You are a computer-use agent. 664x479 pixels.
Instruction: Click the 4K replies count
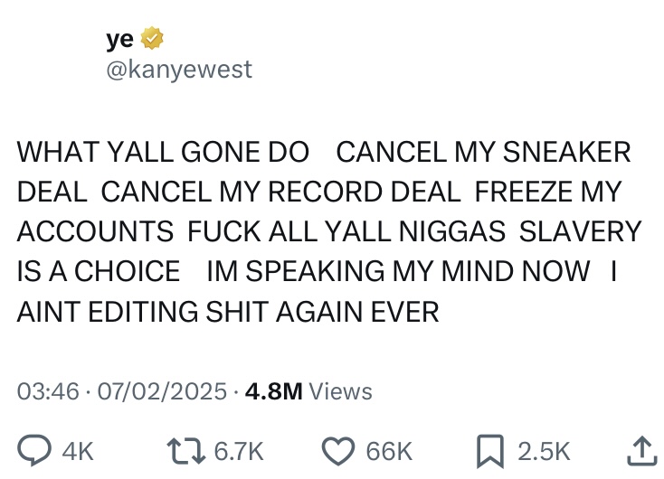[x=78, y=452]
